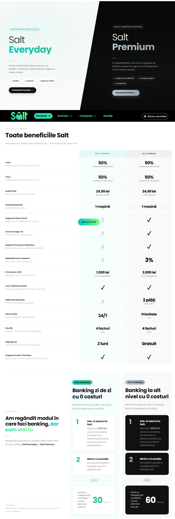
Task: Expand the Compania dropdown
Action: (88, 116)
